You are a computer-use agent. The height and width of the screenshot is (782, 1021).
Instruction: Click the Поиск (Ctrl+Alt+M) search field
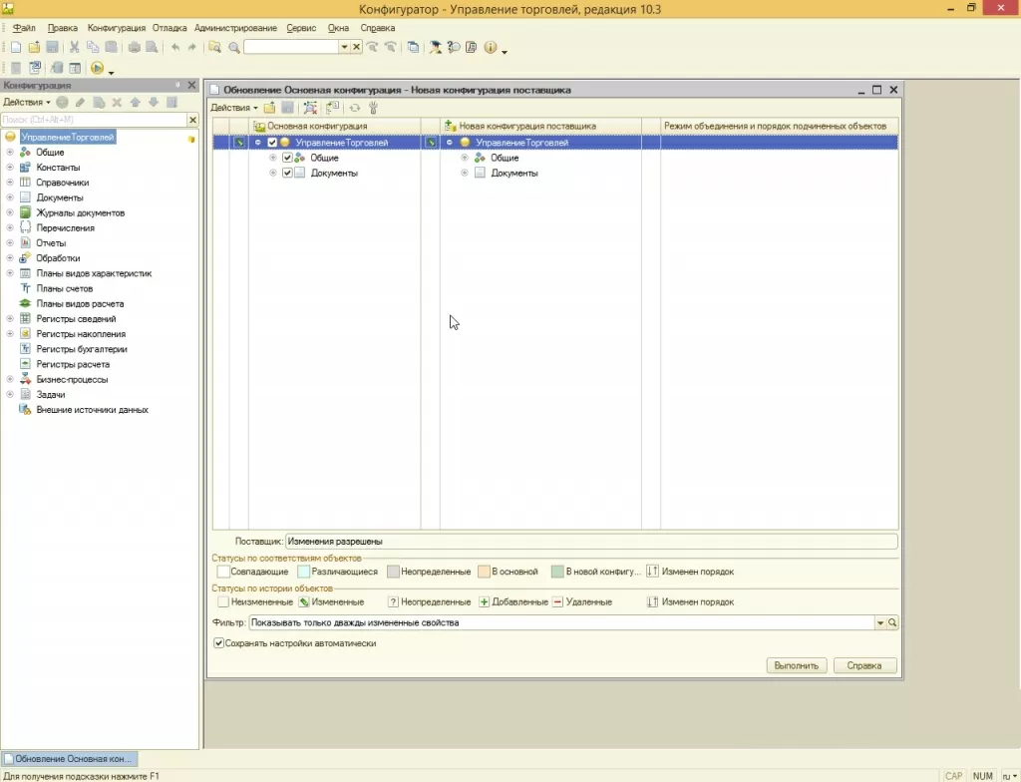point(92,120)
